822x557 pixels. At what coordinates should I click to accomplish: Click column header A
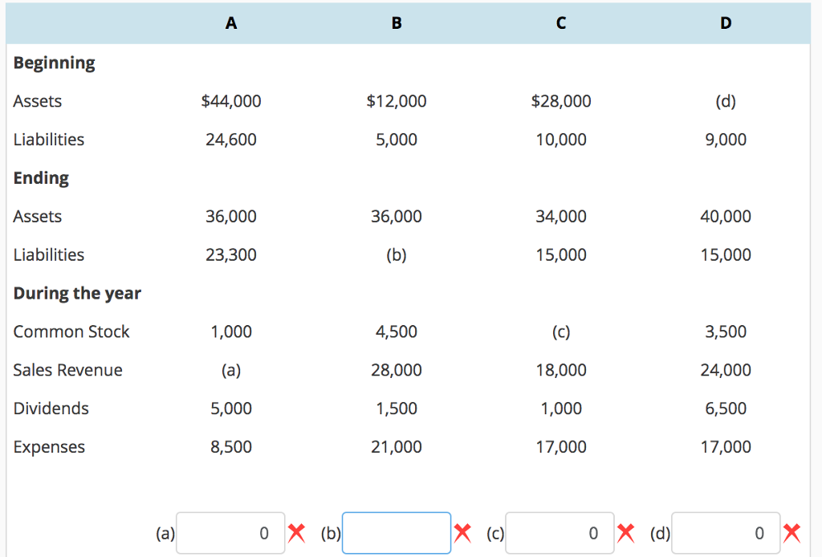(231, 24)
